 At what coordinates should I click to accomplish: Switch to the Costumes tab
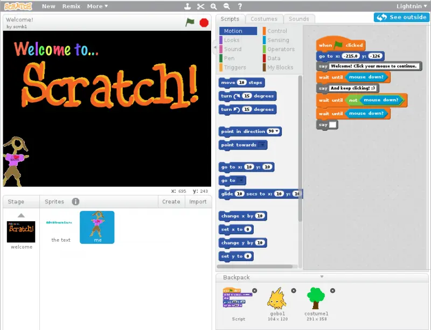pyautogui.click(x=264, y=19)
